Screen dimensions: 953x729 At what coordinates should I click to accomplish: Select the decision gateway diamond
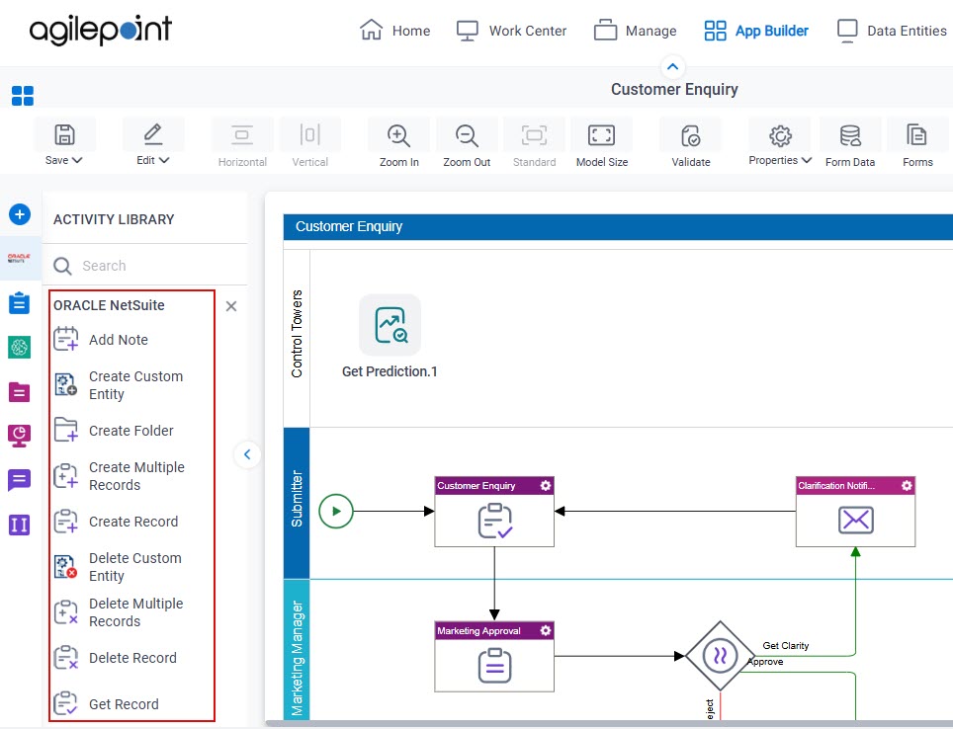click(x=721, y=656)
